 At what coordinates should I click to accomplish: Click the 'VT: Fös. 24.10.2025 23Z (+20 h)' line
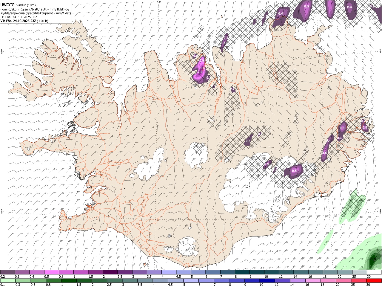[x=24, y=21]
